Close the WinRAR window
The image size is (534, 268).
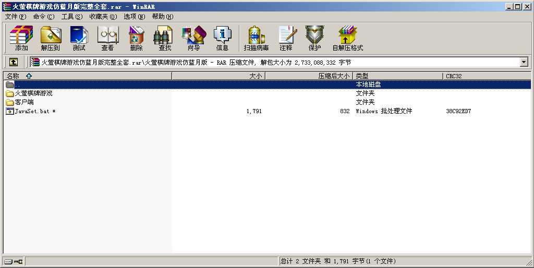(527, 6)
